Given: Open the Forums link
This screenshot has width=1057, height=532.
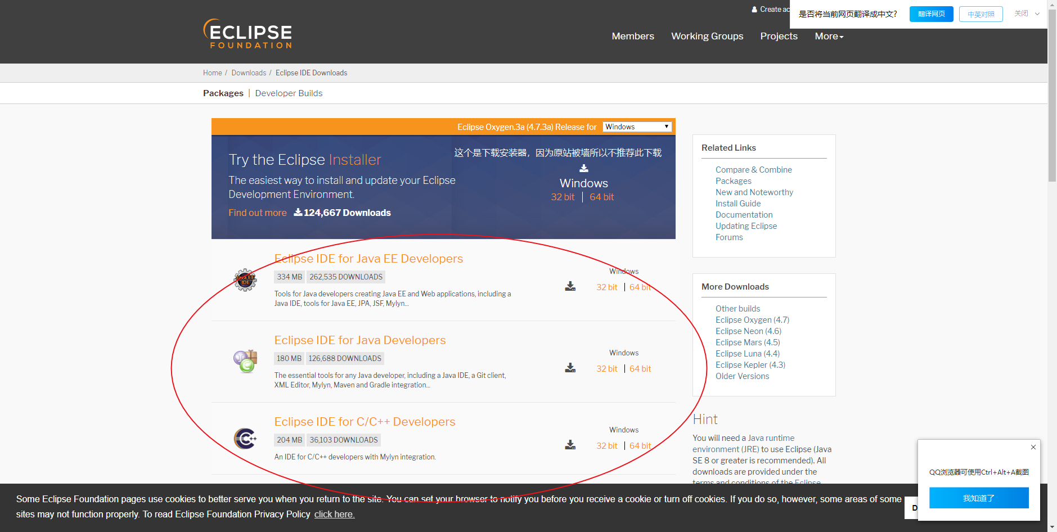Looking at the screenshot, I should tap(729, 237).
